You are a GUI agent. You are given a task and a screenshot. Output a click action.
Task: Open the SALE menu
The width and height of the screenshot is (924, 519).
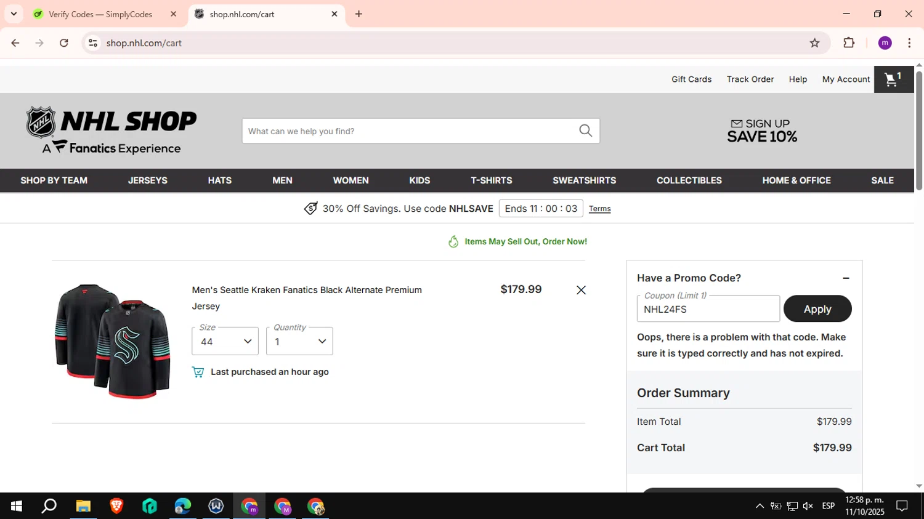click(x=882, y=180)
